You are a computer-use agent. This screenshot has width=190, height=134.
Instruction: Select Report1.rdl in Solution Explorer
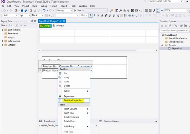[x=177, y=48]
